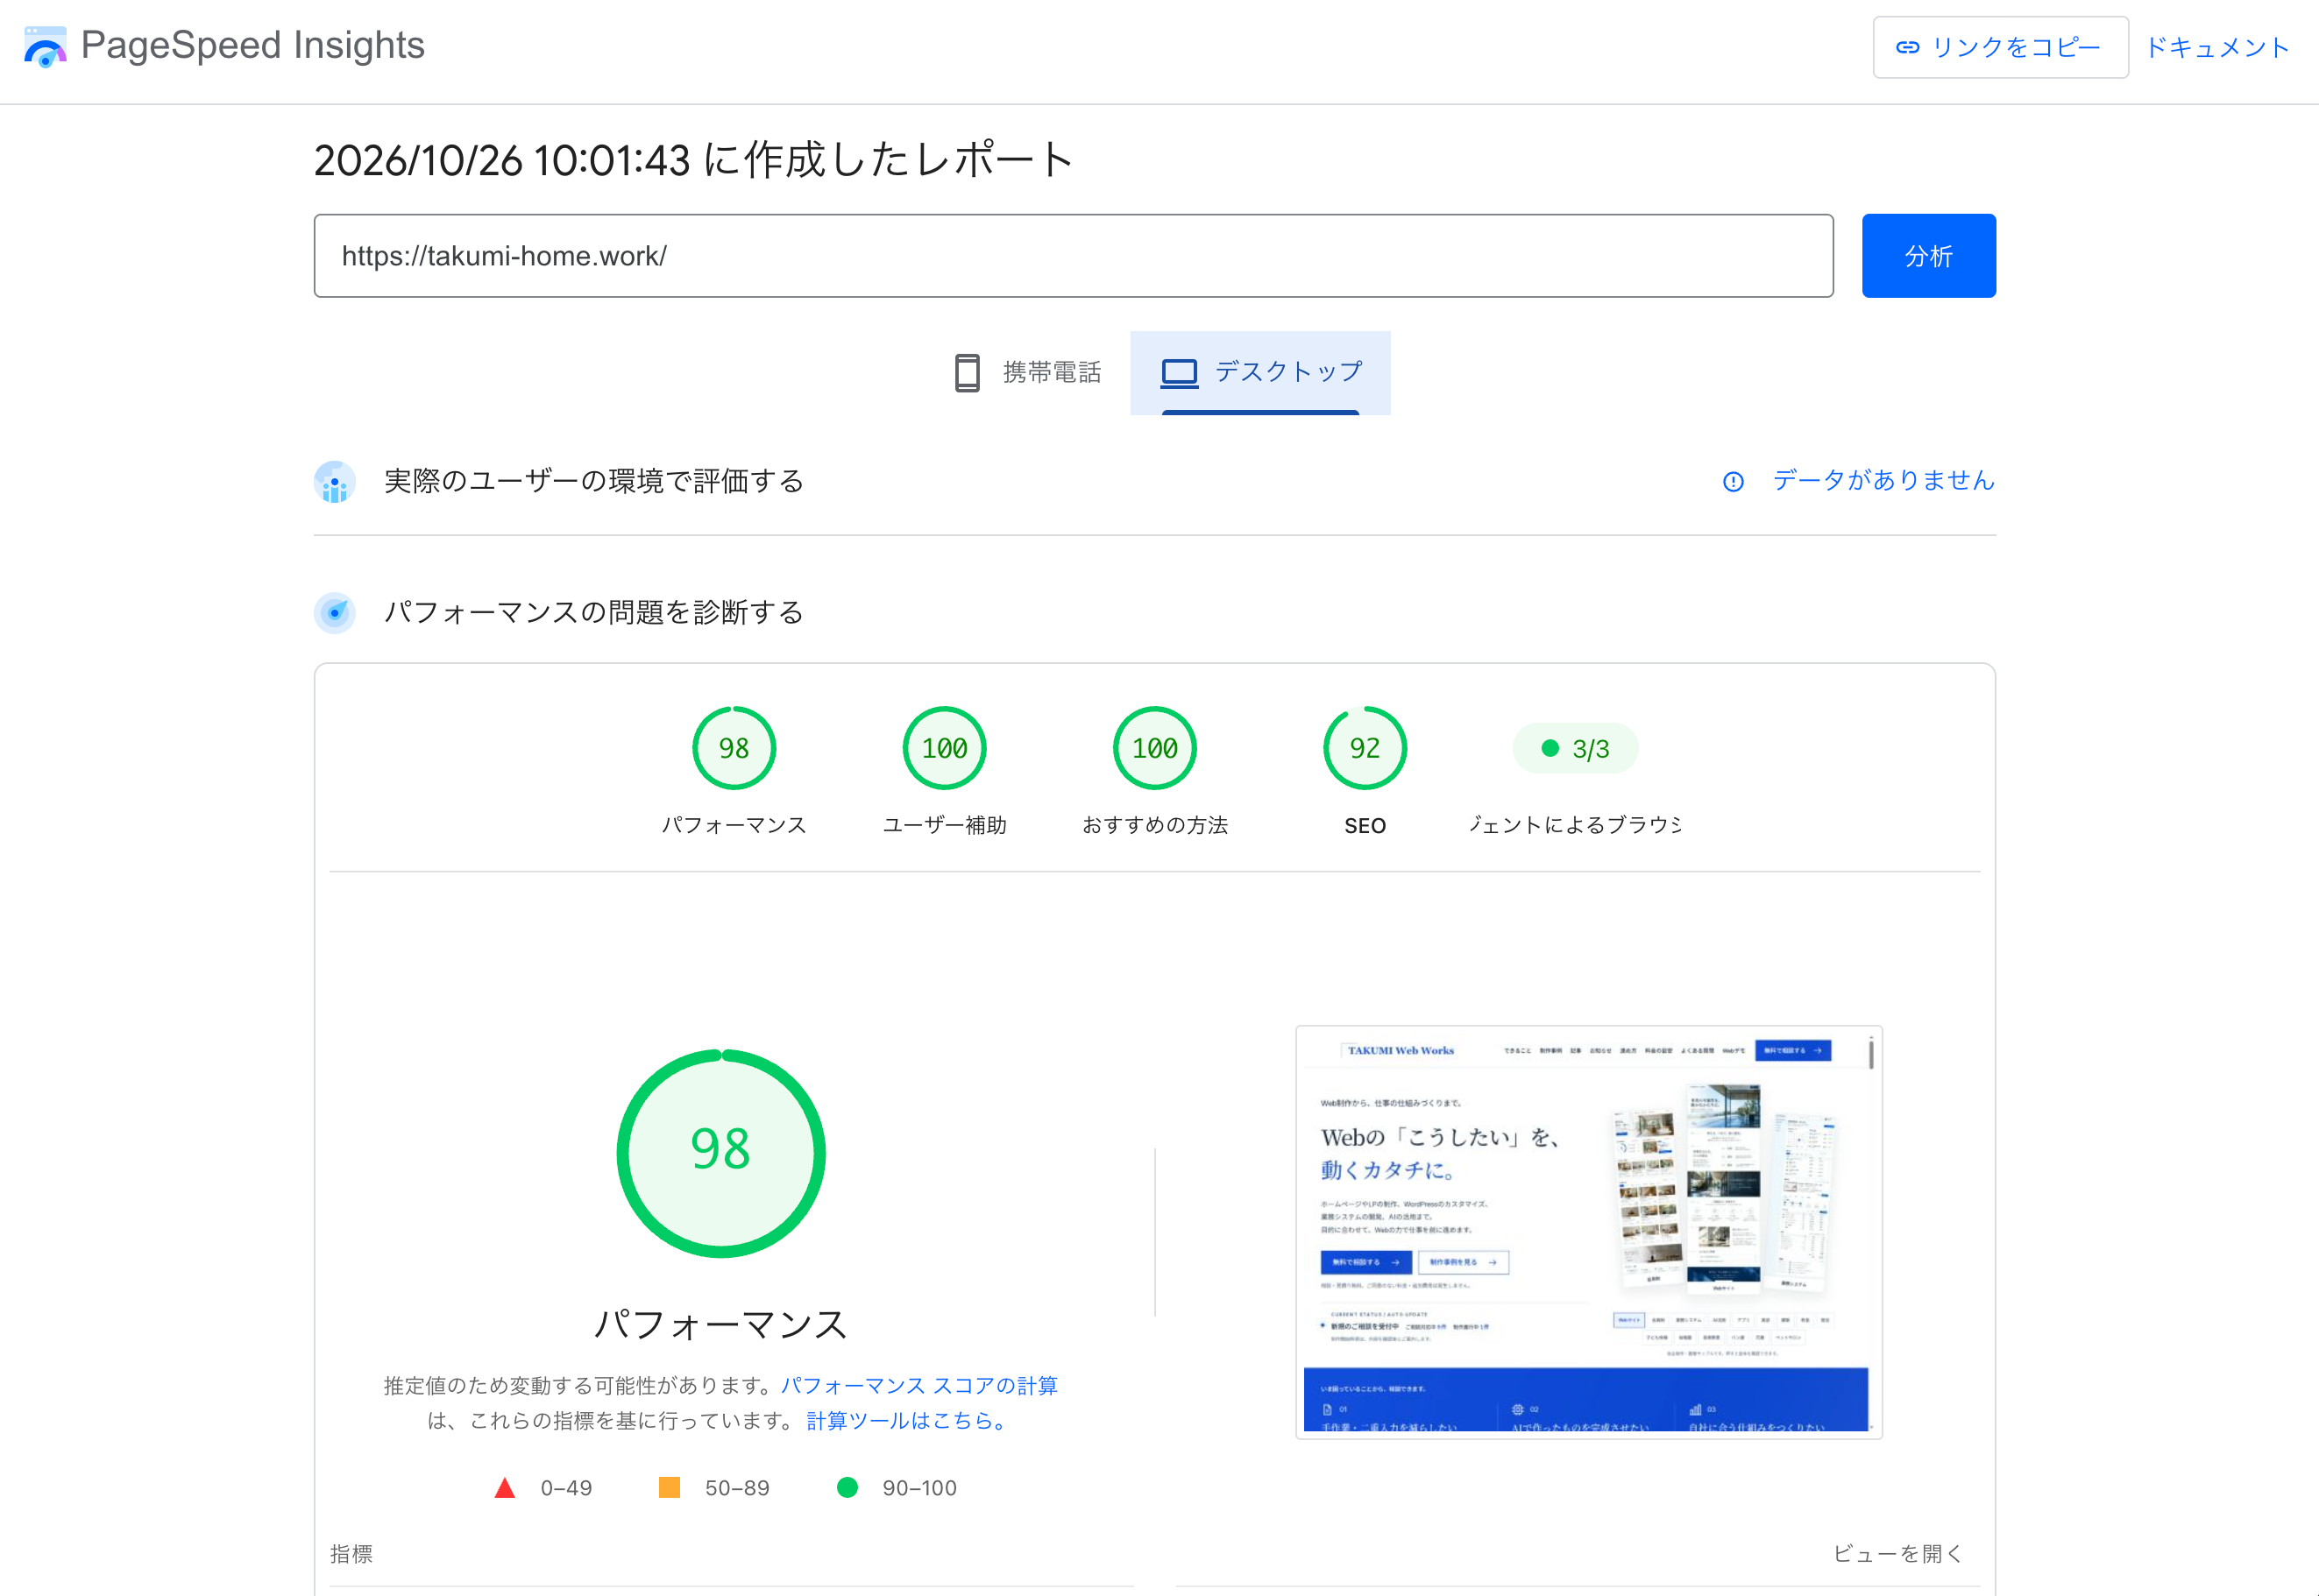
Task: Click the リンクをコピー button
Action: point(2000,47)
